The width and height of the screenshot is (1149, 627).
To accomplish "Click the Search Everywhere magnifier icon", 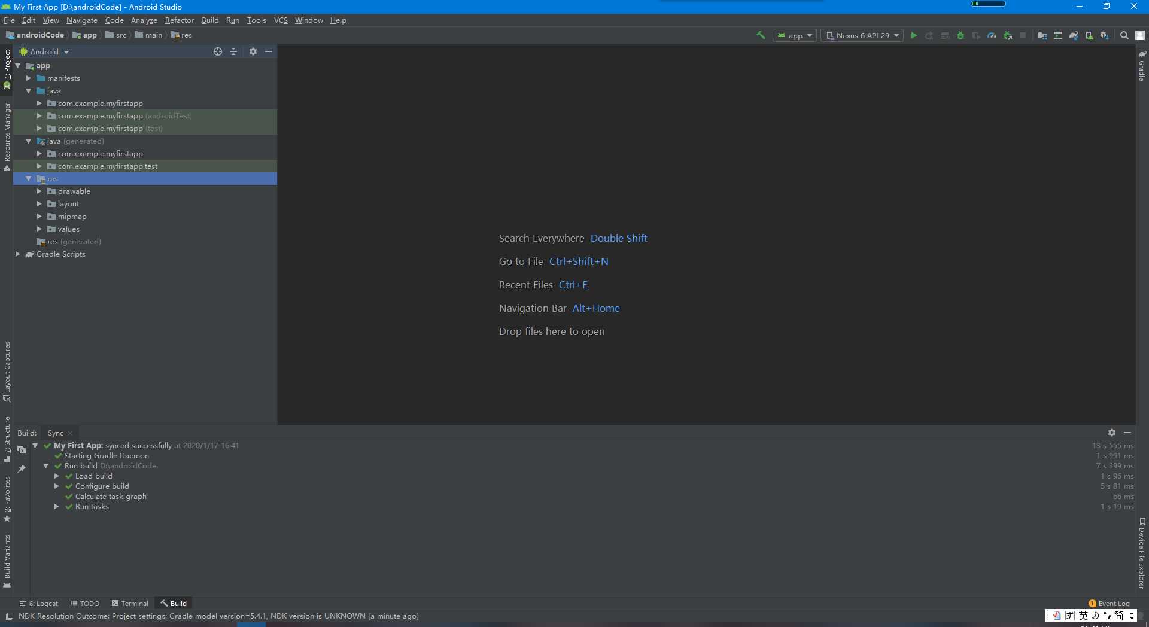I will pos(1124,35).
